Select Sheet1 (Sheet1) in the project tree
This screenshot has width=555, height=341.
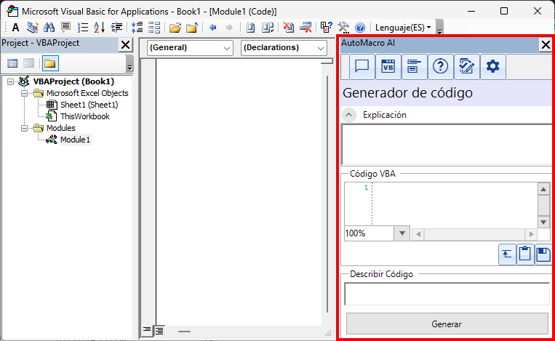(89, 105)
